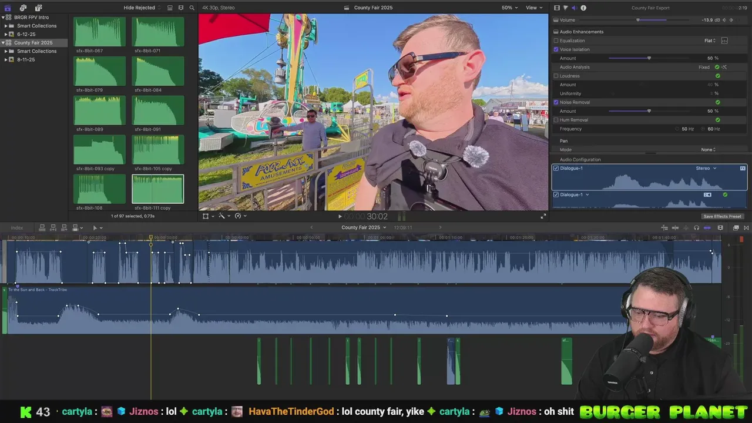The image size is (752, 423).
Task: Toggle audio skimming in the timeline
Action: 686,227
